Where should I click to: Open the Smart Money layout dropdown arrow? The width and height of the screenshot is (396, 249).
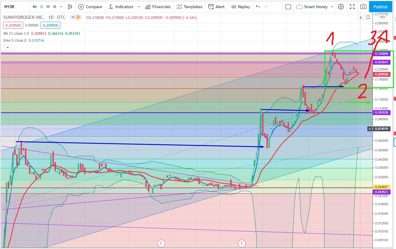pos(332,7)
